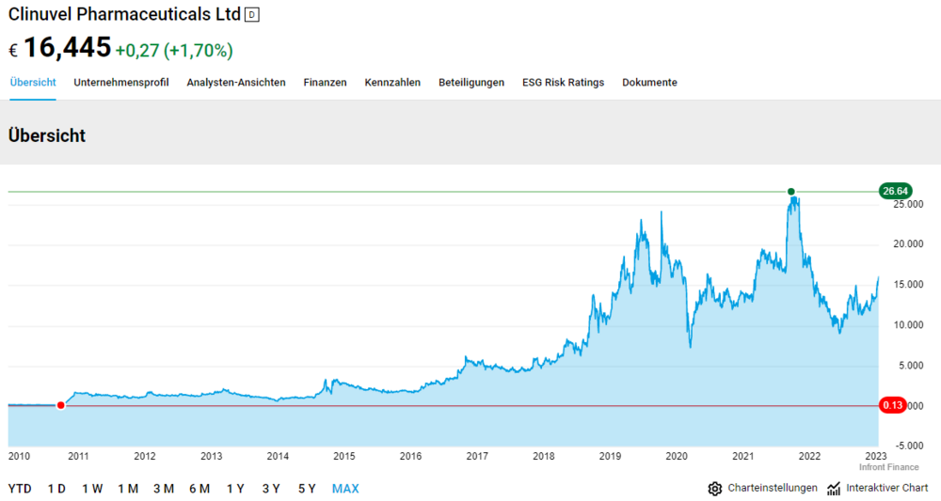
Task: Click the 2023 x-axis label
Action: click(x=875, y=457)
